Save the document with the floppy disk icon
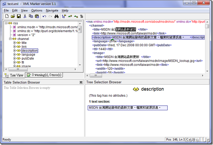Viewport: 213px width, 145px height. pyautogui.click(x=19, y=16)
